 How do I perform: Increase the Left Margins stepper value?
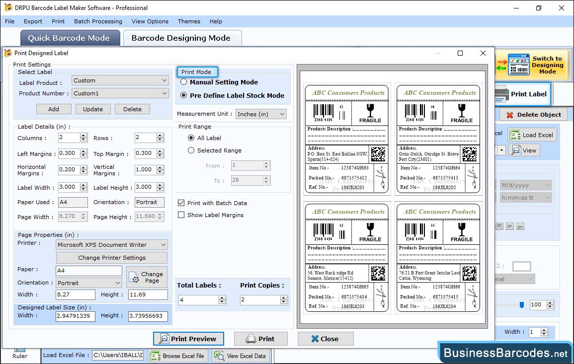click(83, 151)
